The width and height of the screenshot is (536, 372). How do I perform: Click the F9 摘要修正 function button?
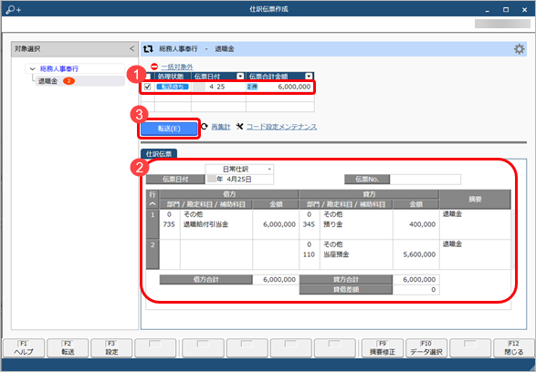[383, 347]
